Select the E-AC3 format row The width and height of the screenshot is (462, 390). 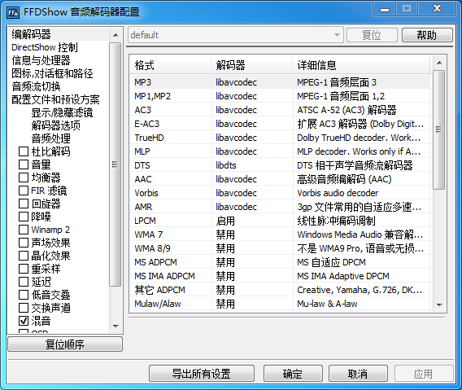pyautogui.click(x=280, y=124)
